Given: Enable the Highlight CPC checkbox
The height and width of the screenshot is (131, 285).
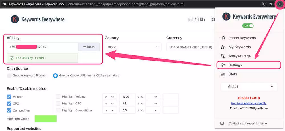Looking at the screenshot, I should [58, 104].
